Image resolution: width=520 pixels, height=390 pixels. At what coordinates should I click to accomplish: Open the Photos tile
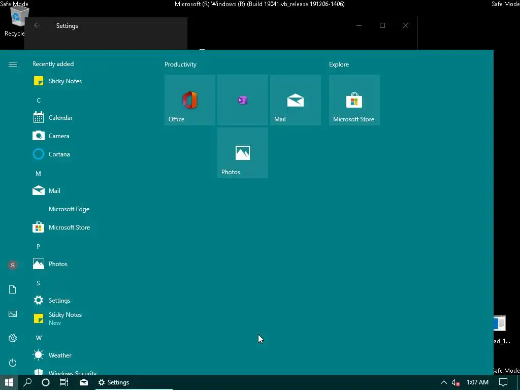[242, 153]
